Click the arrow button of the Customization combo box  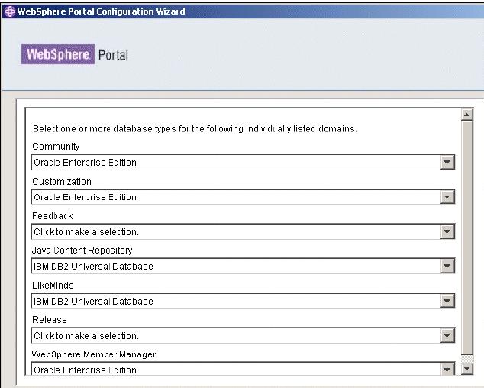pos(447,197)
